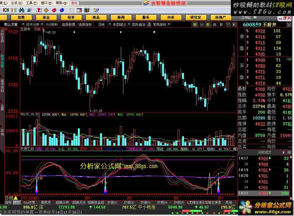Select the 新闻 category button
Image resolution: width=294 pixels, height=216 pixels.
pyautogui.click(x=121, y=17)
